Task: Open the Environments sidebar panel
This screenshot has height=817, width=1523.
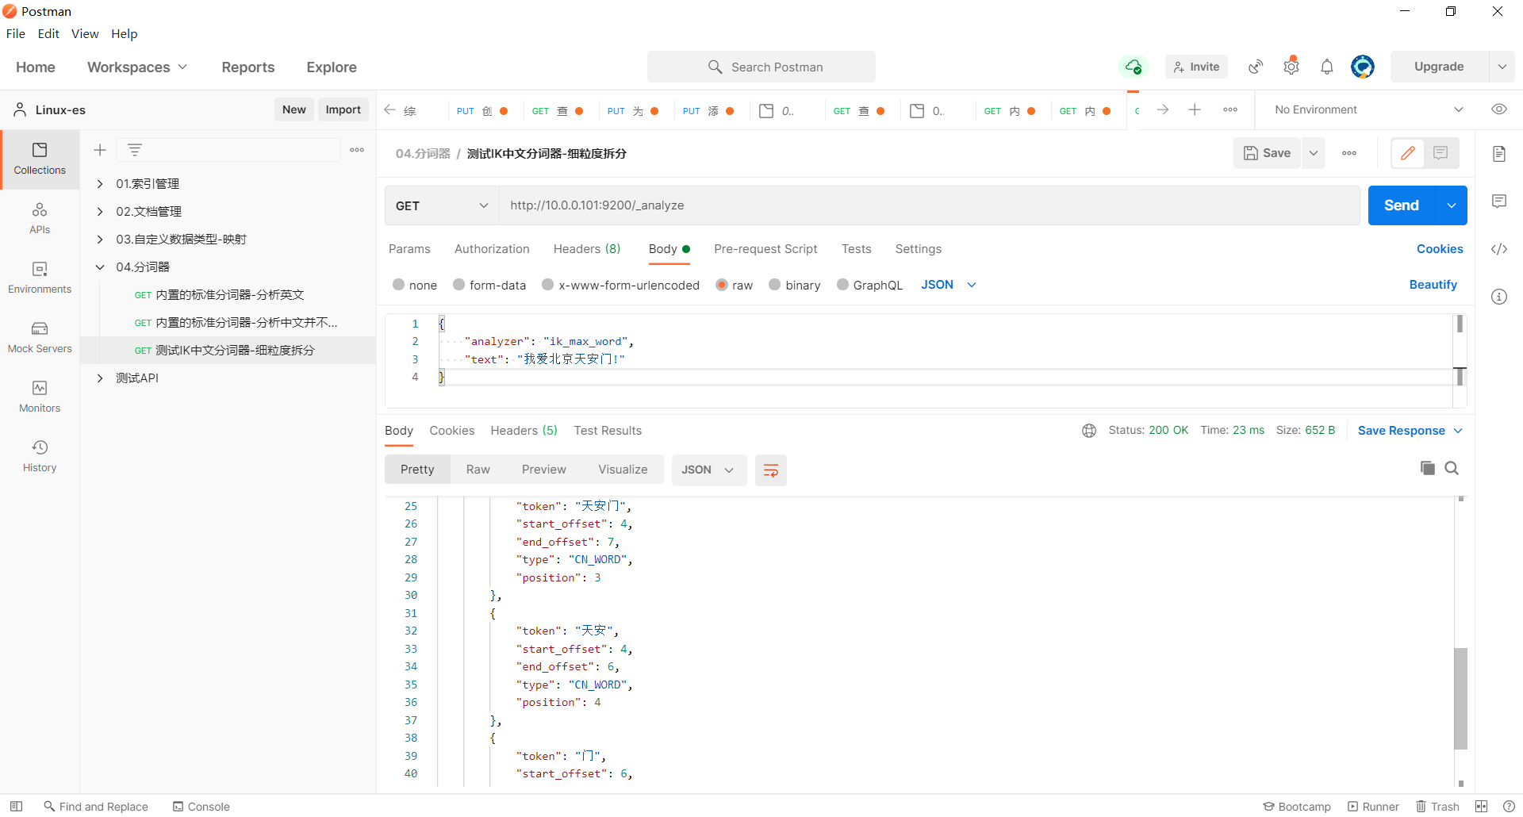Action: point(40,278)
